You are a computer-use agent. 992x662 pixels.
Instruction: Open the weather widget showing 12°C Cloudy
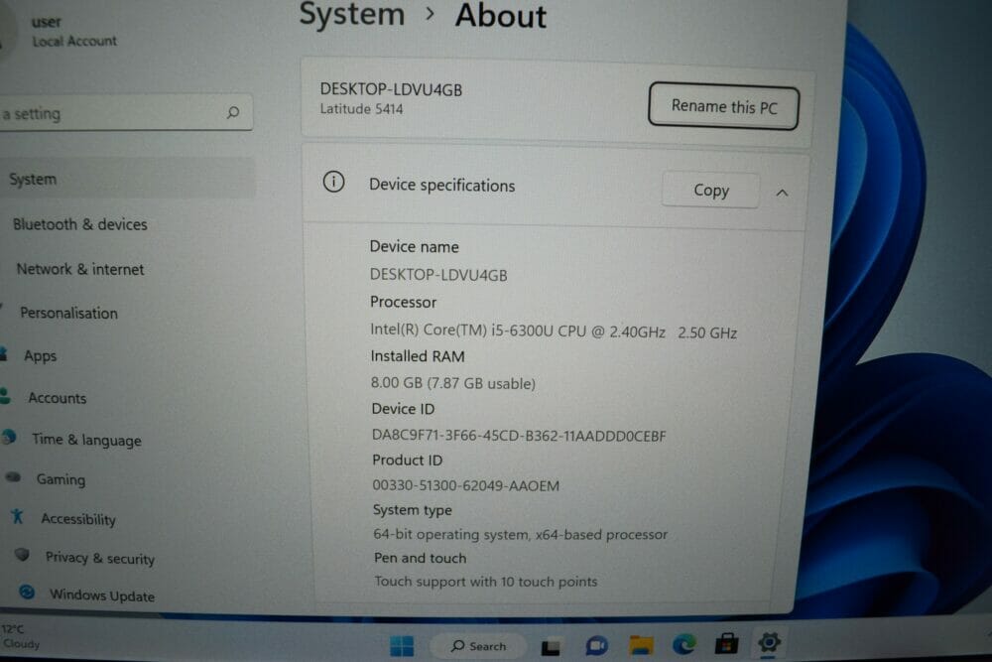21,636
